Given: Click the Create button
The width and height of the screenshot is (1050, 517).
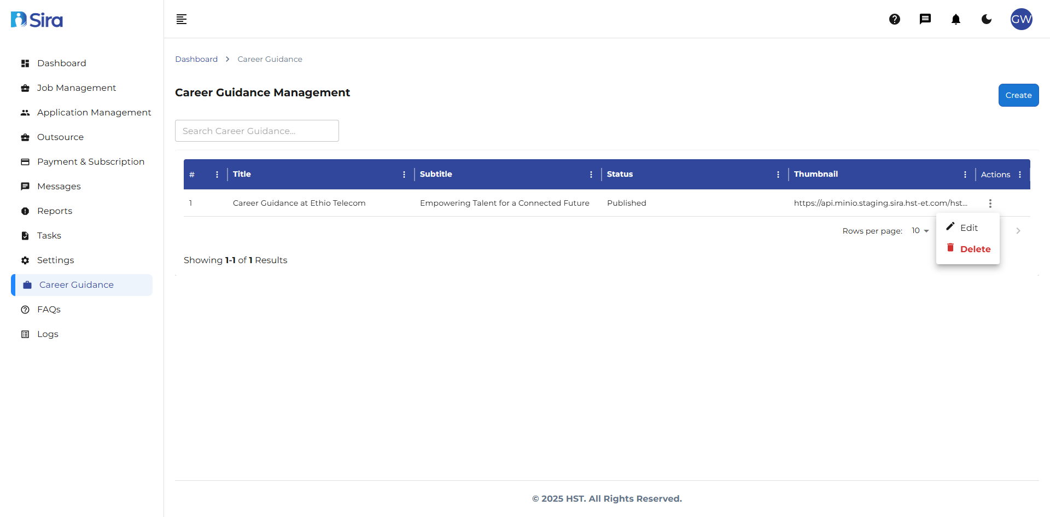Looking at the screenshot, I should point(1018,95).
